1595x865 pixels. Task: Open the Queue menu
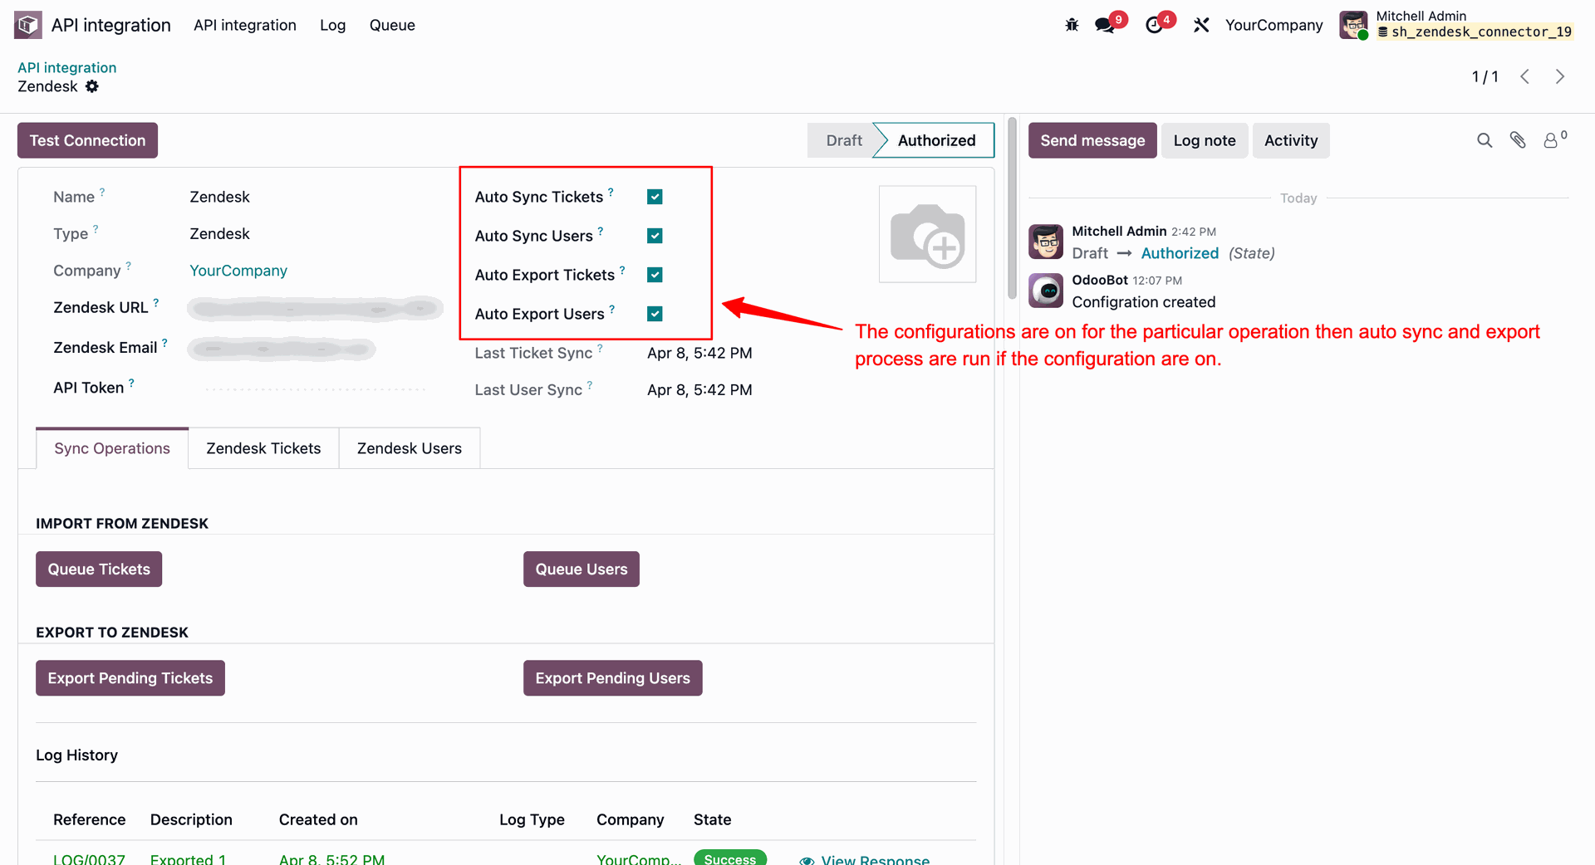(x=392, y=25)
